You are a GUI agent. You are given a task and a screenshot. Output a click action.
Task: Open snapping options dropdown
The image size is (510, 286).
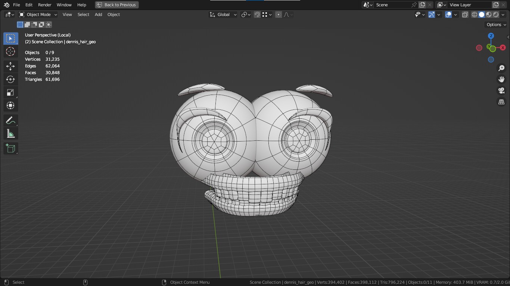click(x=267, y=15)
